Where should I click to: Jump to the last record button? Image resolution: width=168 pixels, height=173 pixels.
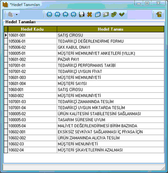tap(73, 14)
